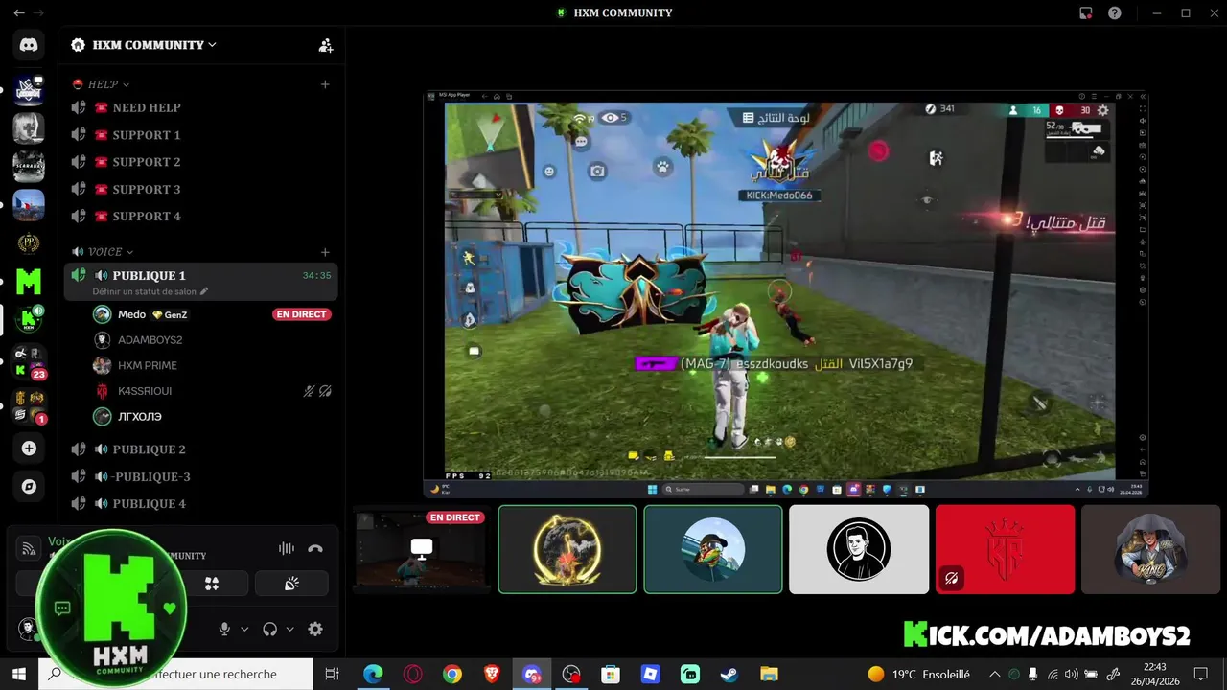Click the back arrow in the title bar

(x=18, y=13)
